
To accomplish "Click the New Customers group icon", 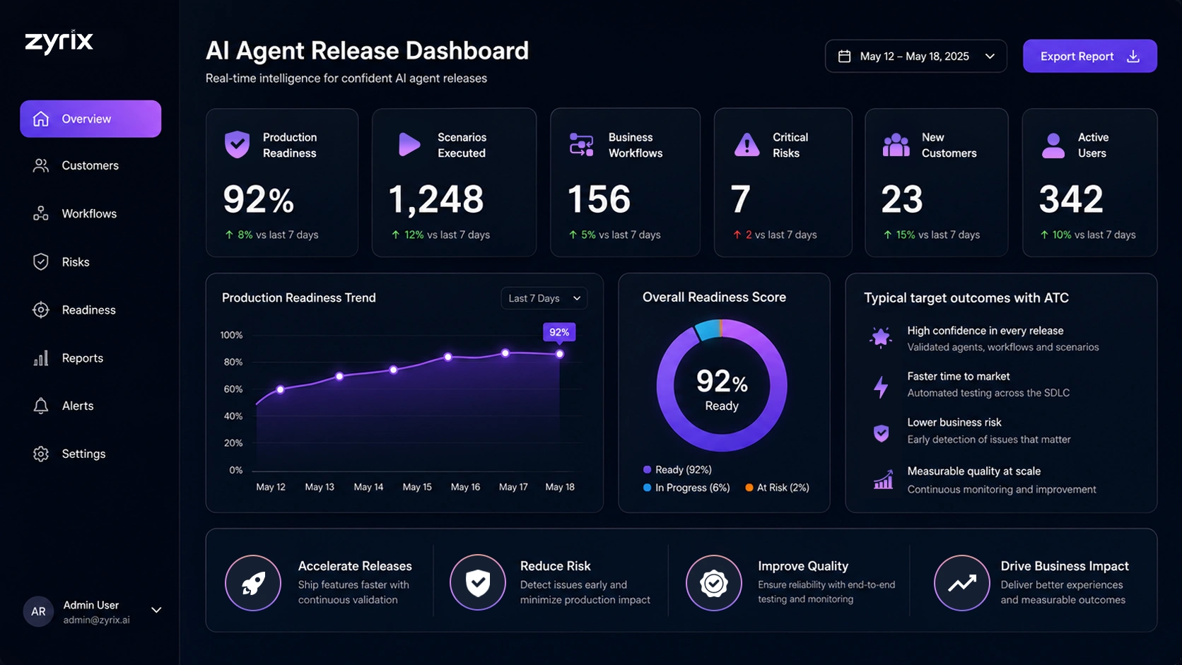I will coord(896,144).
